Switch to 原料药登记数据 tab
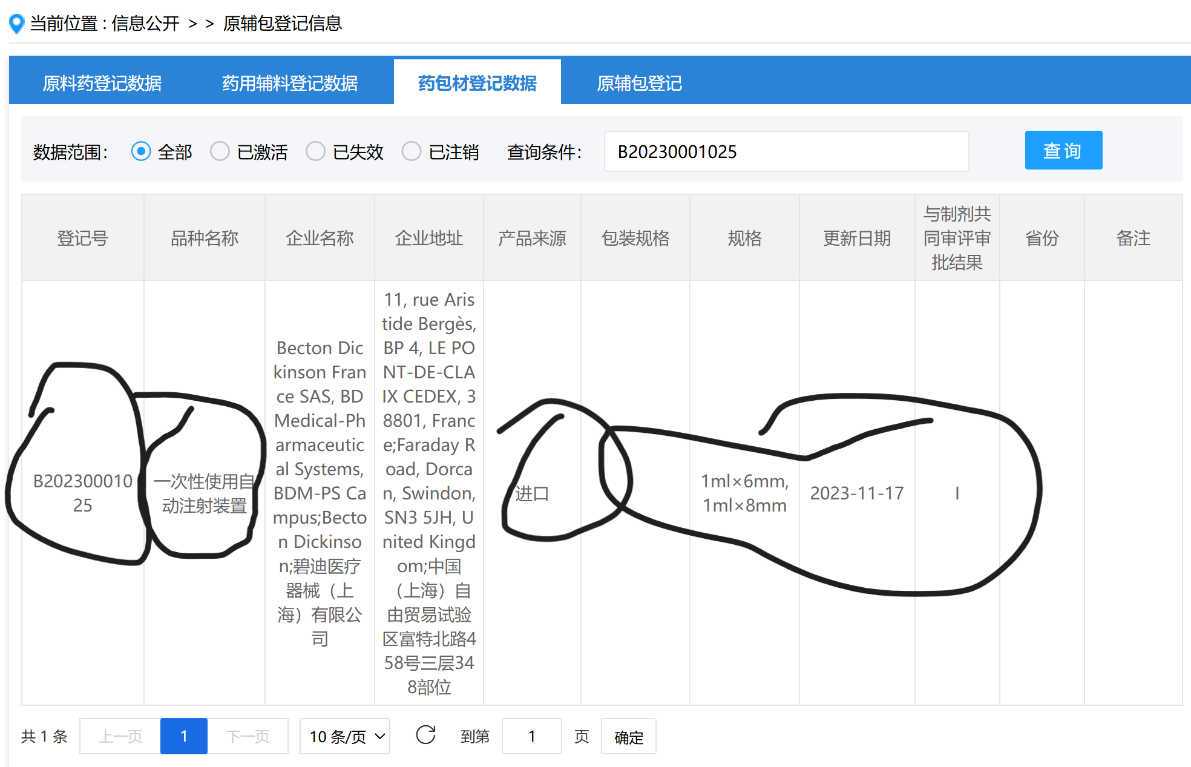Screen dimensions: 1191x767 [x=102, y=83]
